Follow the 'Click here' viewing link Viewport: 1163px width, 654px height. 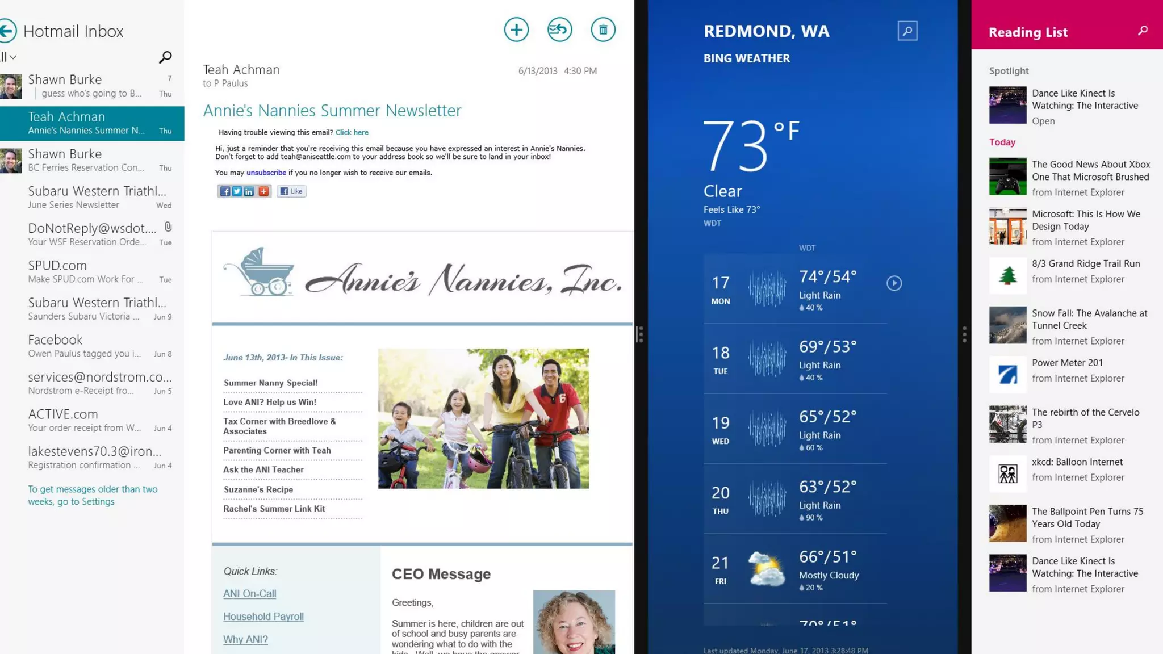[352, 132]
